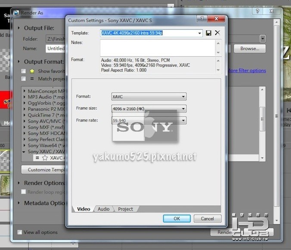Expand Sony Wave64 format item

[x=24, y=146]
